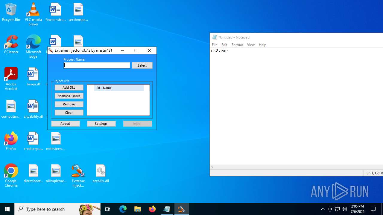Open Notepad View menu
This screenshot has width=383, height=215.
click(251, 45)
